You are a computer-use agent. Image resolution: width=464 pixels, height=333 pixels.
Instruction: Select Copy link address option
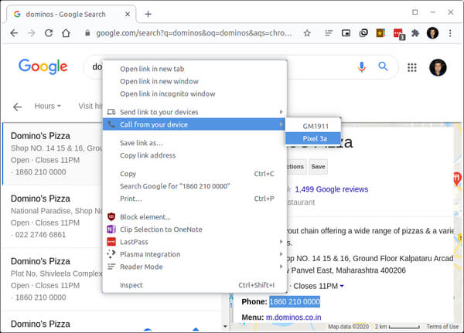[x=195, y=155]
